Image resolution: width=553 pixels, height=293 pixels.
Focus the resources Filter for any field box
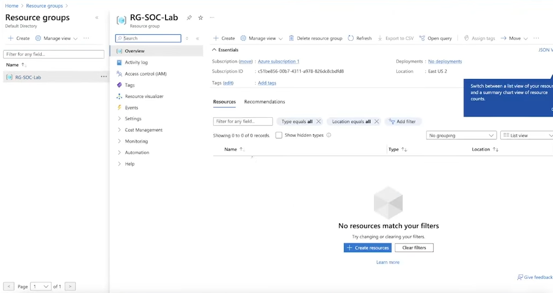point(243,122)
